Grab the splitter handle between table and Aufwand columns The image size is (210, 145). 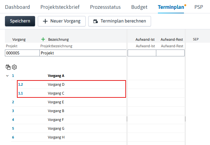(x=127, y=119)
